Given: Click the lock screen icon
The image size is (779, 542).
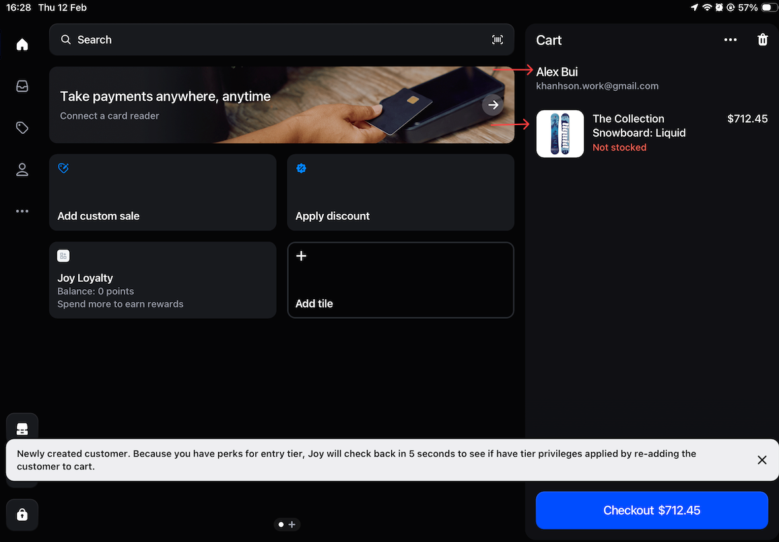Looking at the screenshot, I should click(x=22, y=514).
